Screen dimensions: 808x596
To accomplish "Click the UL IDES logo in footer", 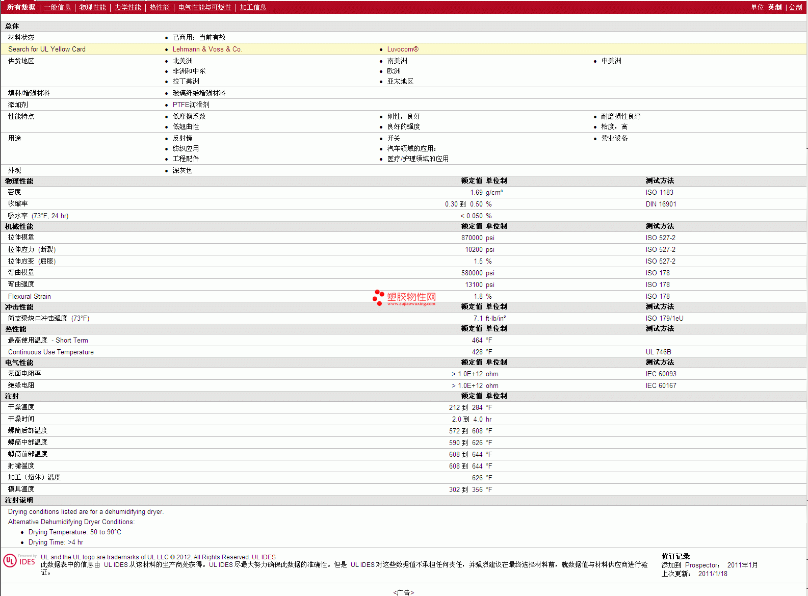I will coord(20,561).
